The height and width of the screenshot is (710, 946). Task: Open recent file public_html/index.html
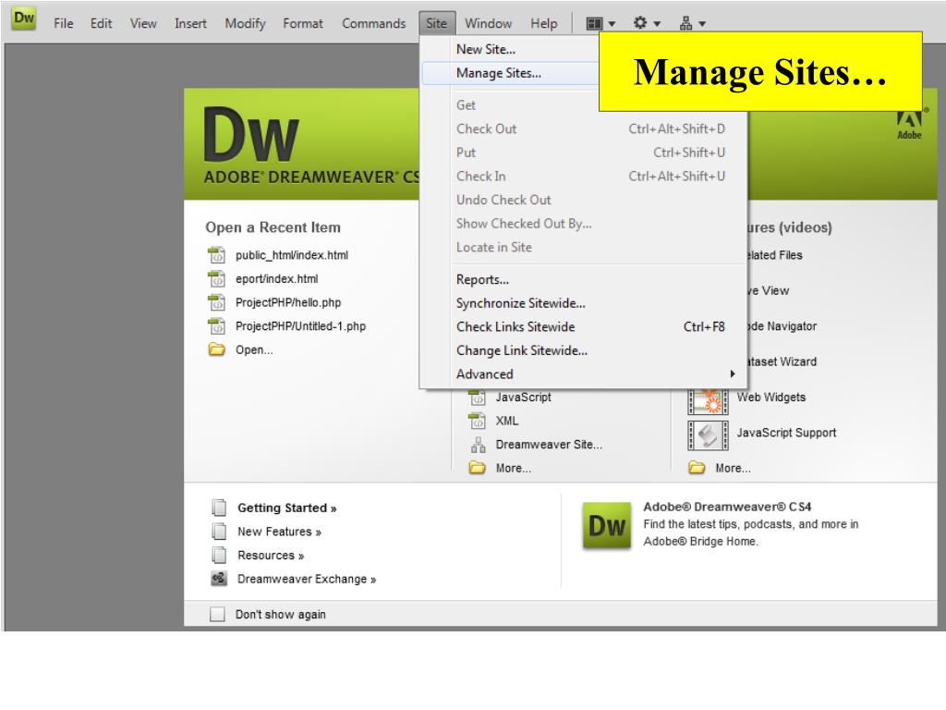[x=291, y=255]
